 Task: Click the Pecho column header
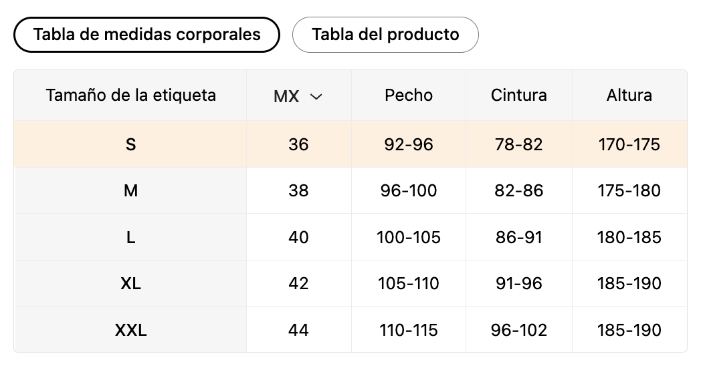click(409, 96)
